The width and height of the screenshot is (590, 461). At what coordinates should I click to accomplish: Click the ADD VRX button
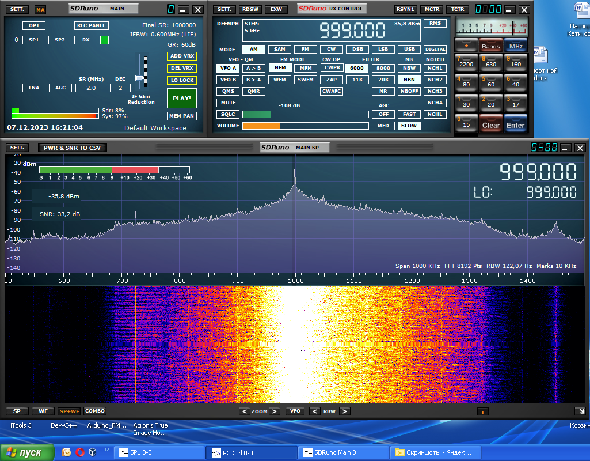tap(182, 56)
